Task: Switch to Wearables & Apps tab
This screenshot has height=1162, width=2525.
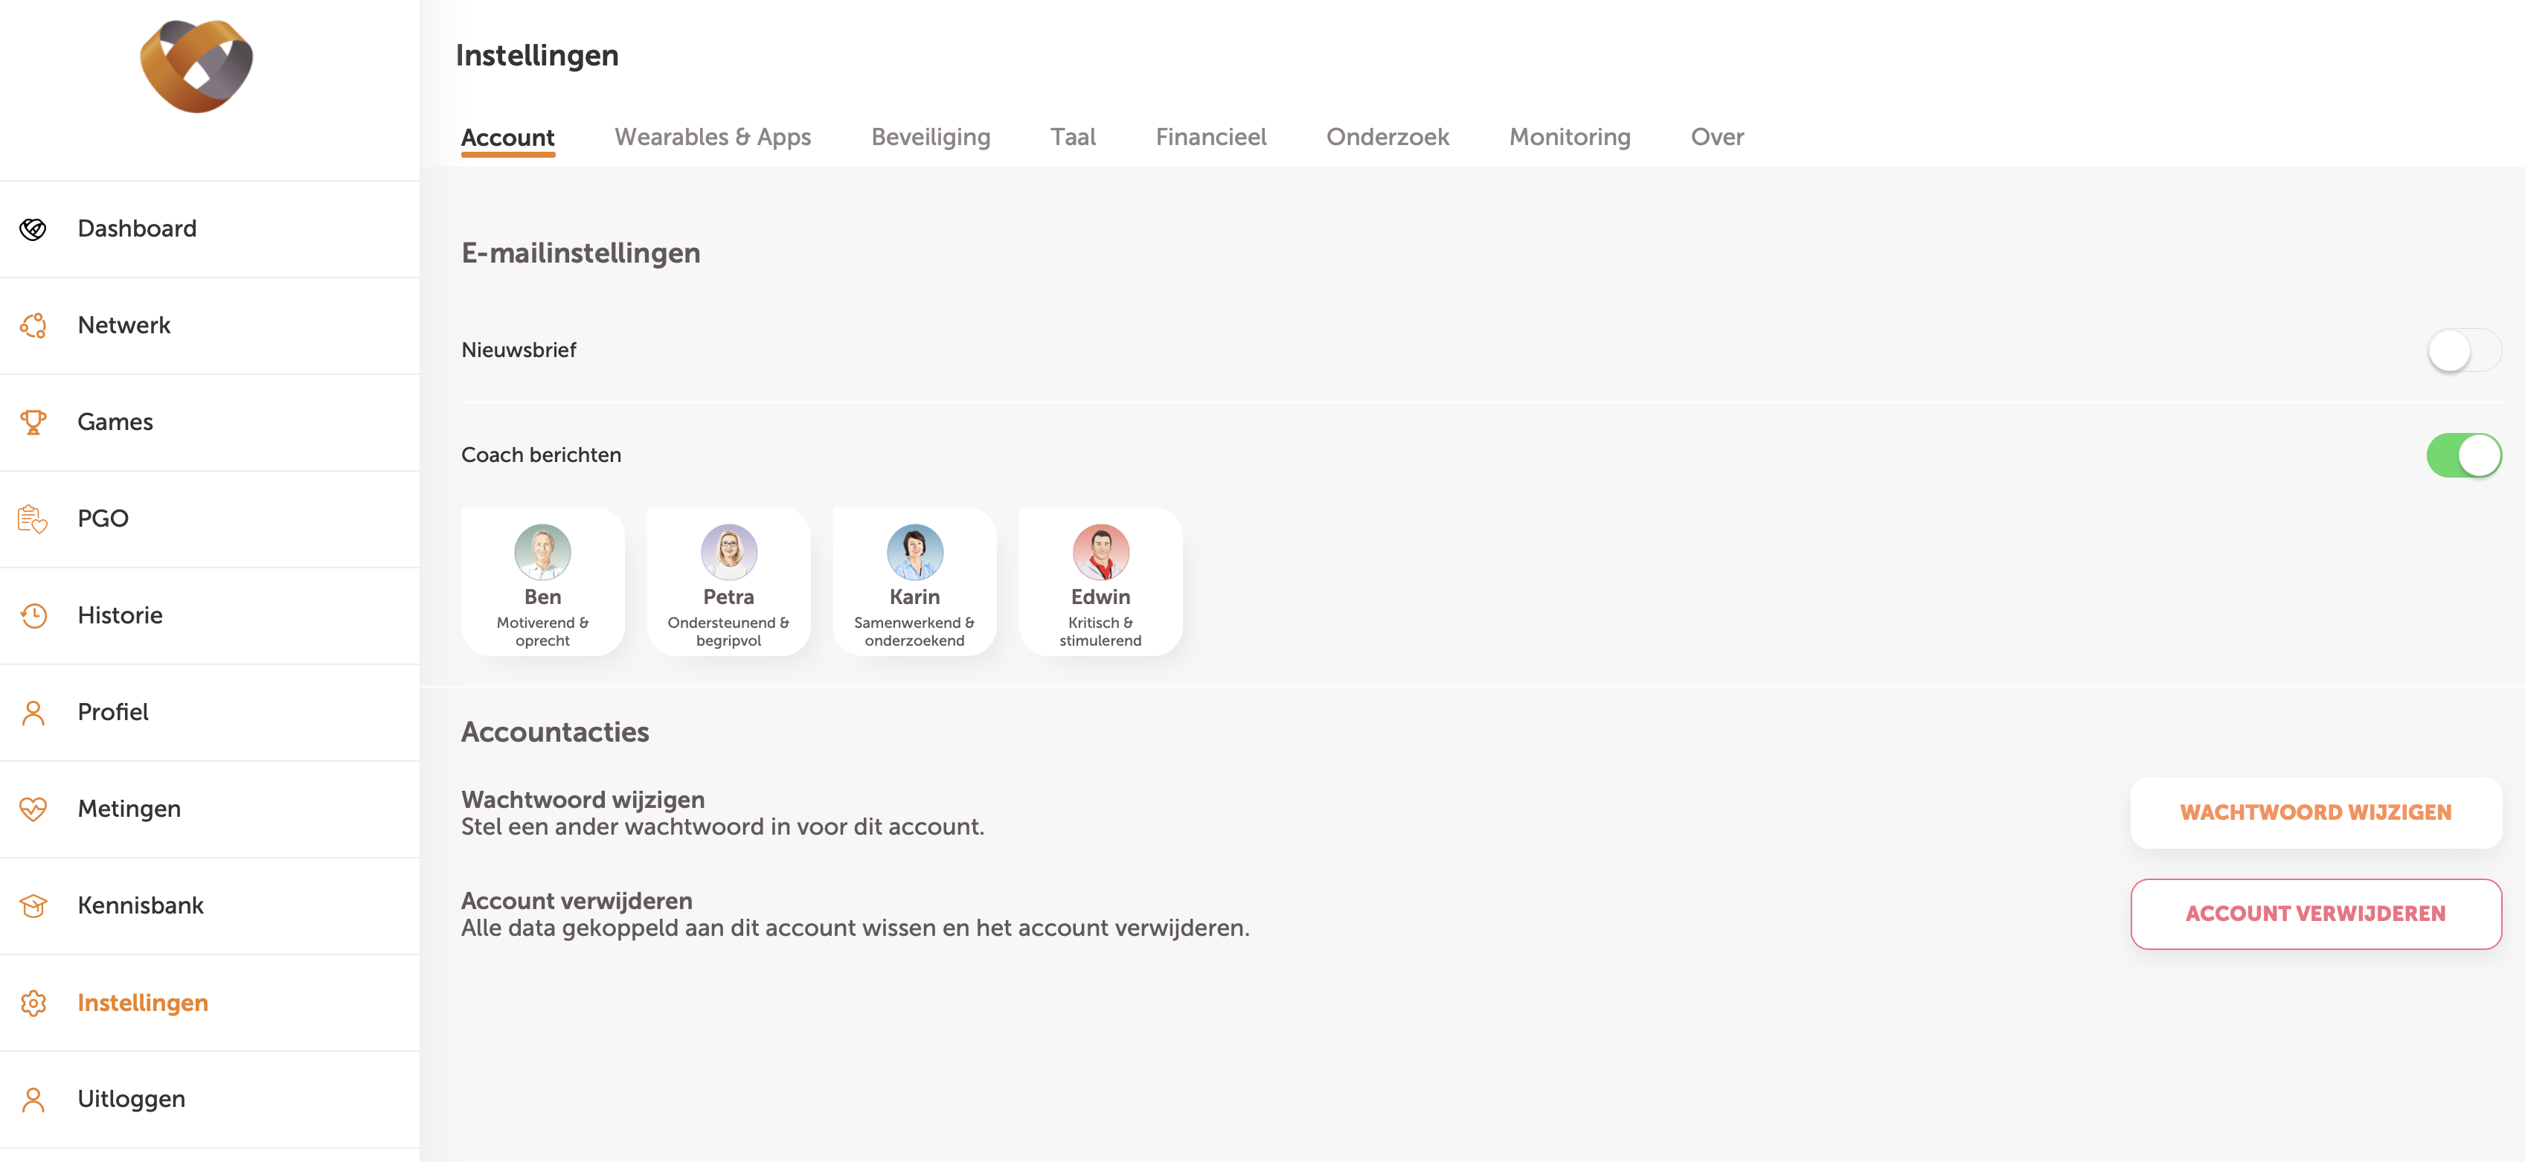Action: (713, 137)
